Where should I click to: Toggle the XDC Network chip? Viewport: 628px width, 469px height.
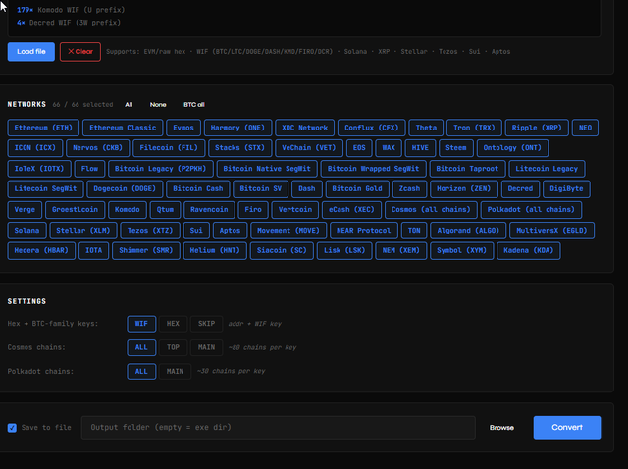click(x=304, y=128)
